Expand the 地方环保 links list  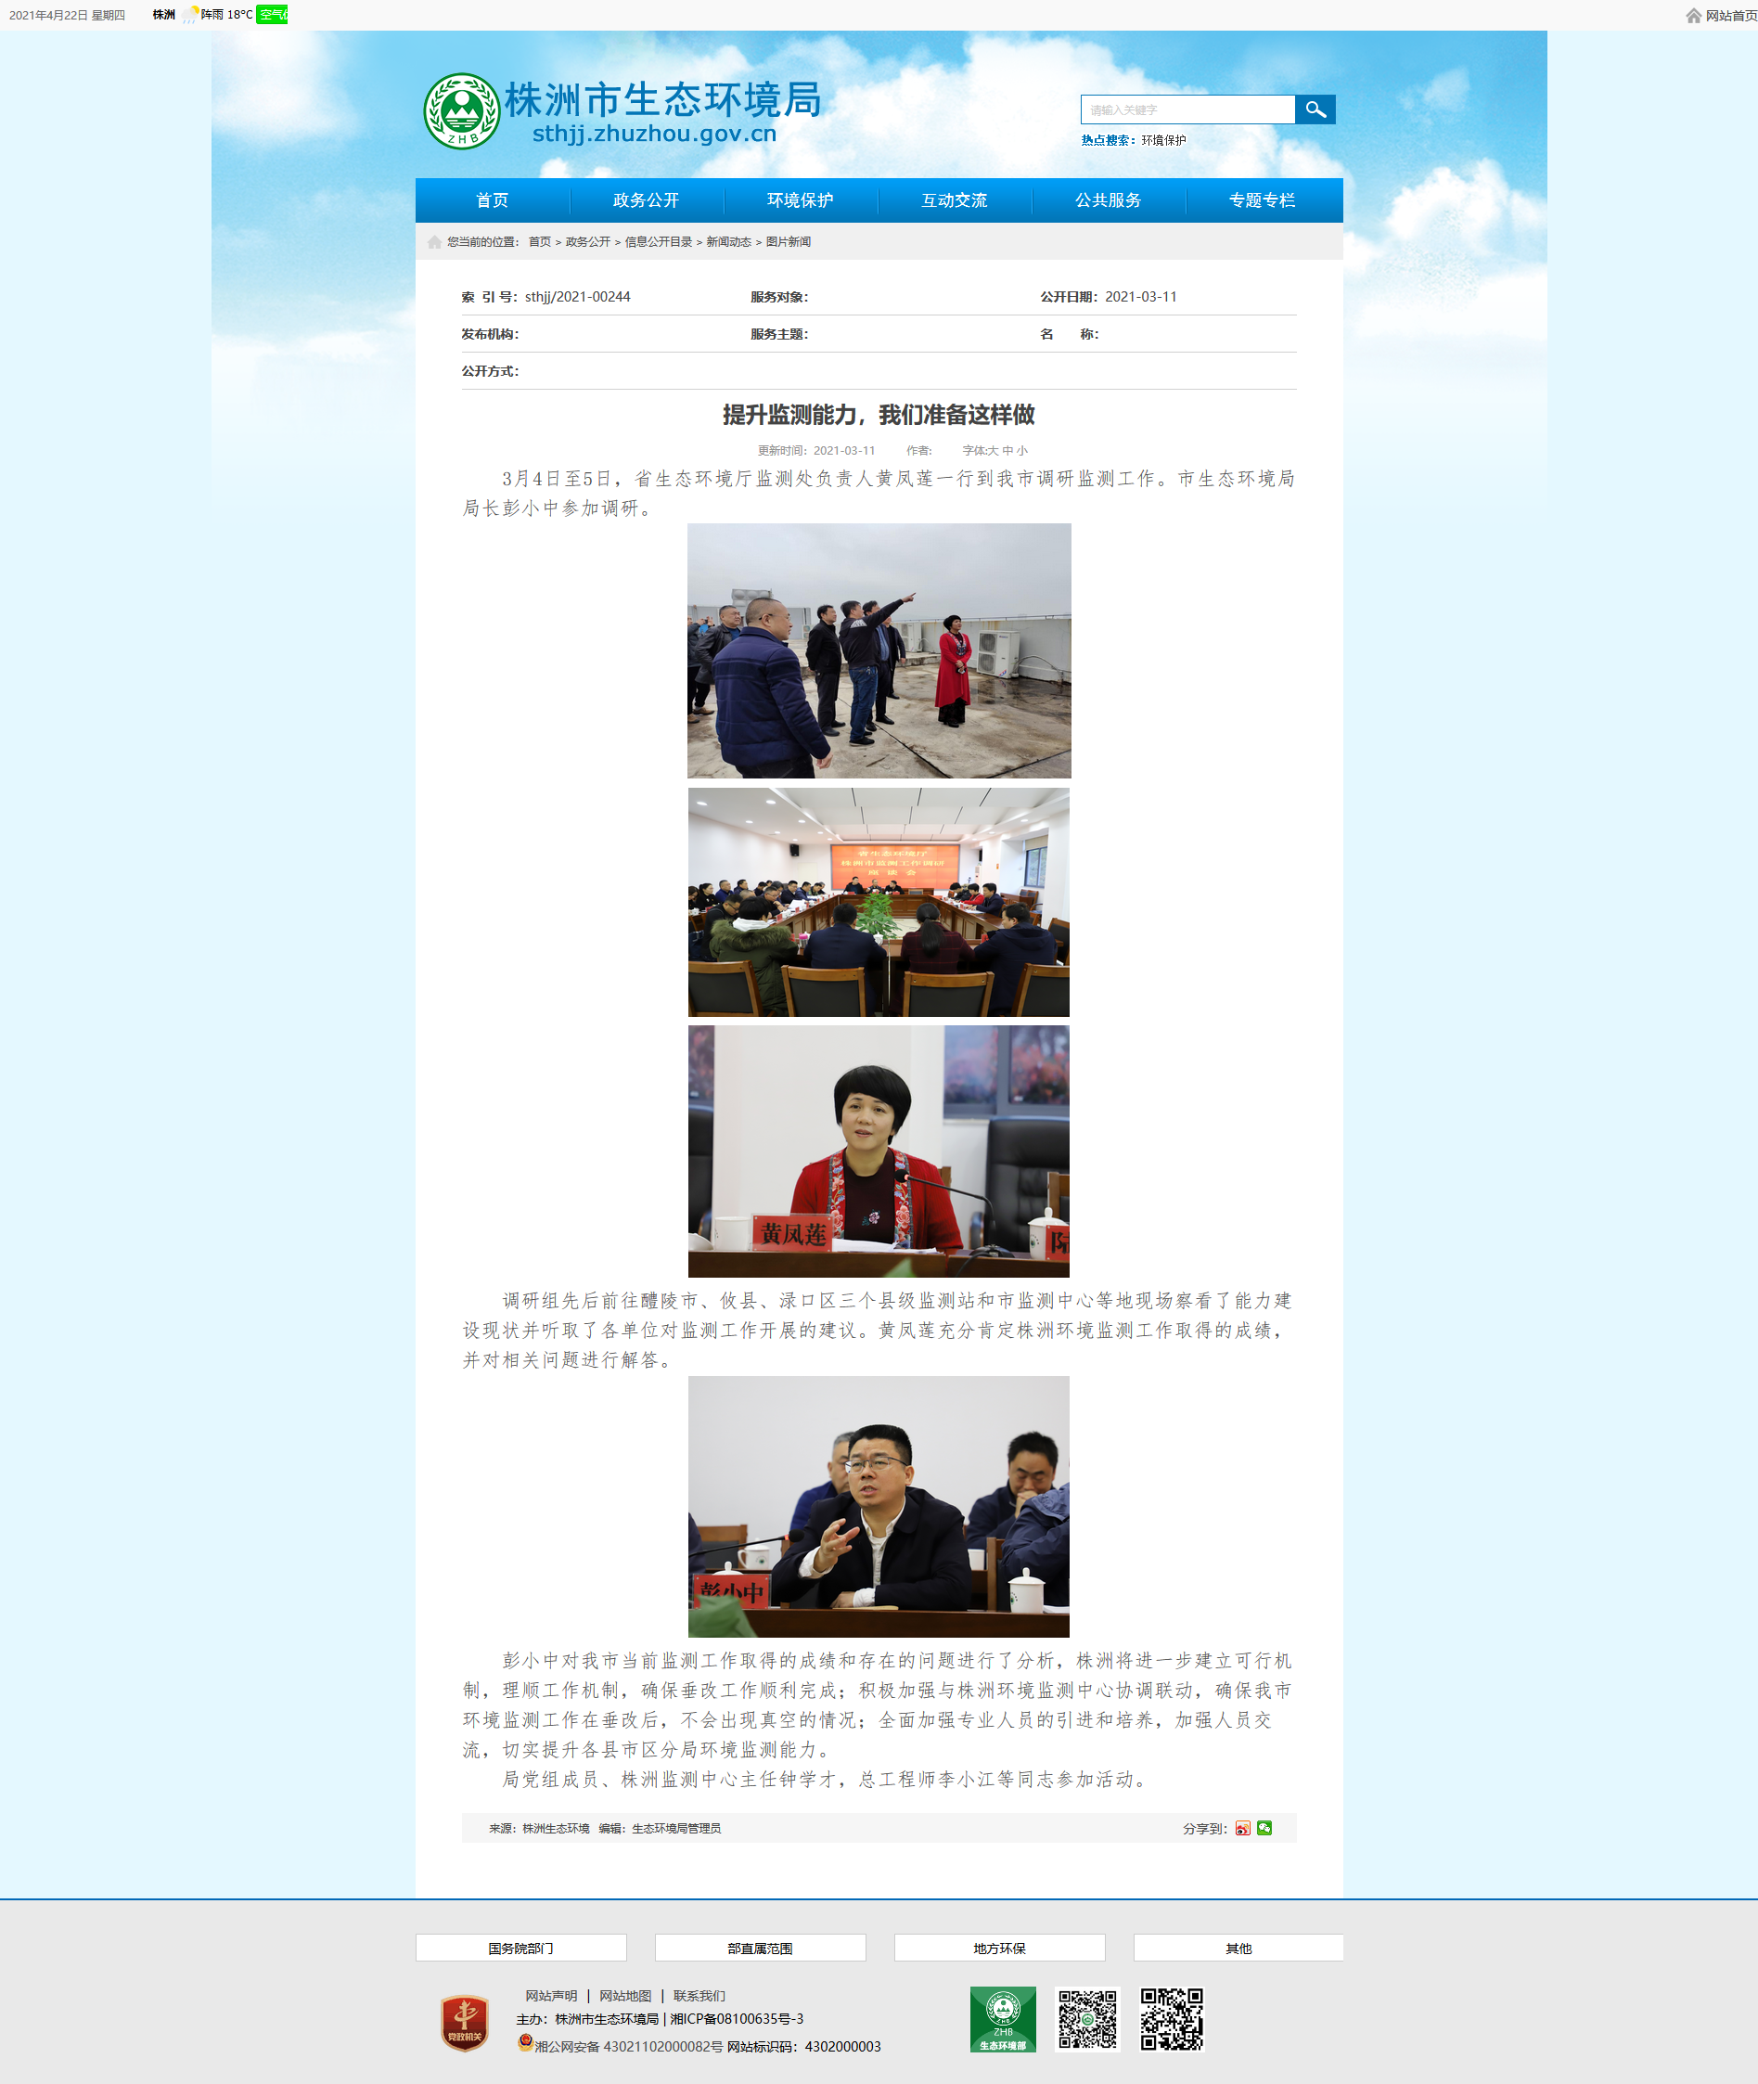click(x=998, y=1948)
